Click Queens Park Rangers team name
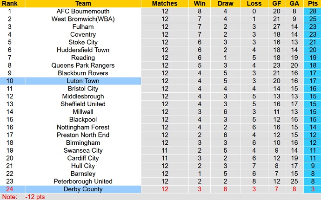Viewport: 321px width, 200px height. point(83,65)
